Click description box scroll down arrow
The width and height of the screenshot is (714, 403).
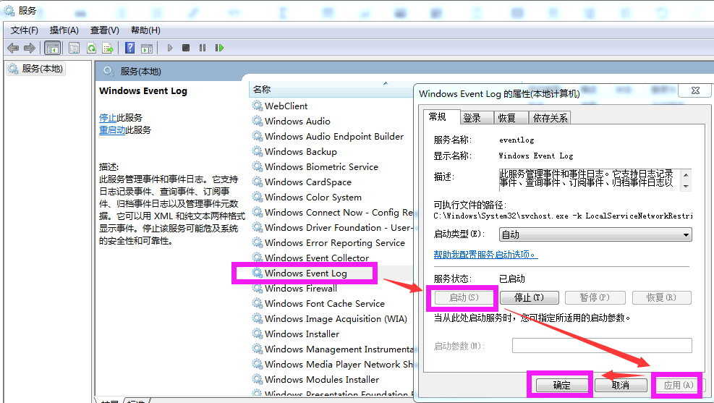(x=686, y=186)
